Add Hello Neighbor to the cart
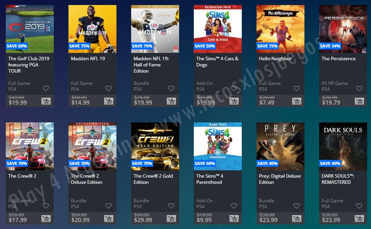This screenshot has height=229, width=371. point(296,101)
